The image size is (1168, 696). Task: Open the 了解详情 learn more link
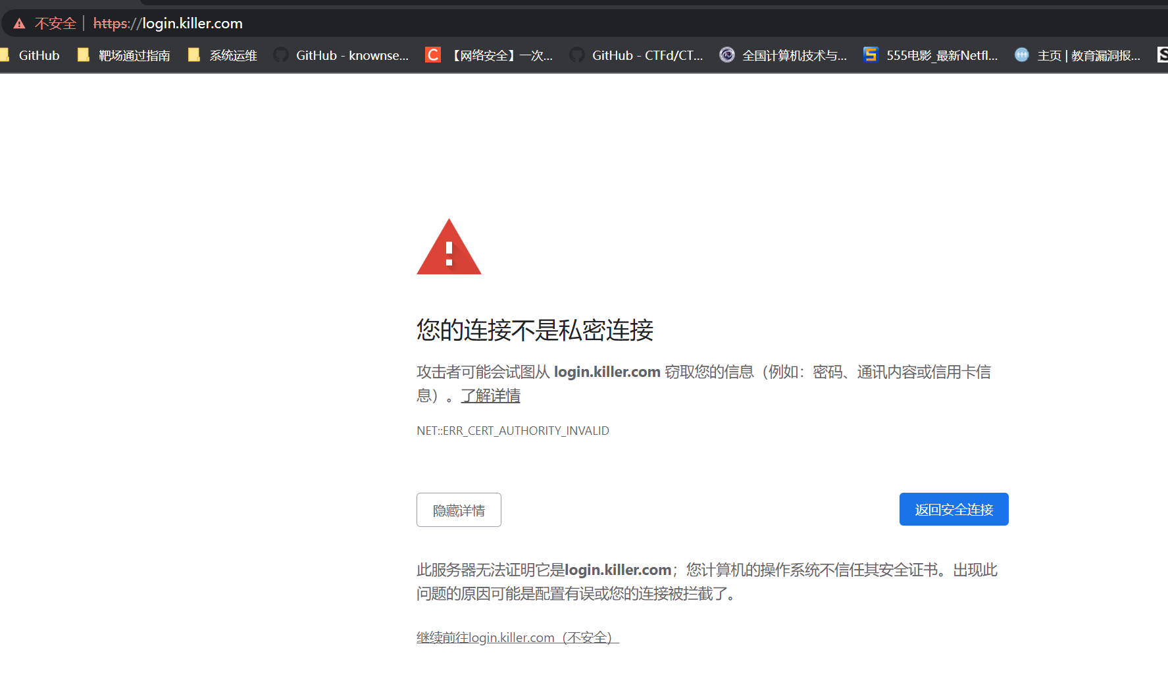pyautogui.click(x=490, y=396)
